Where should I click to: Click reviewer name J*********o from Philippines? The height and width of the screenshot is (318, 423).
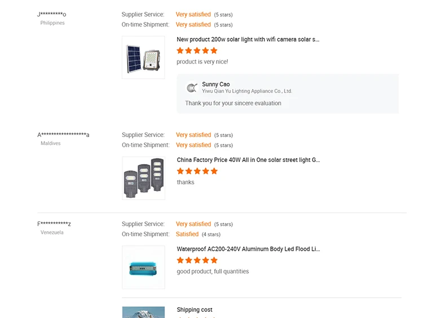52,14
